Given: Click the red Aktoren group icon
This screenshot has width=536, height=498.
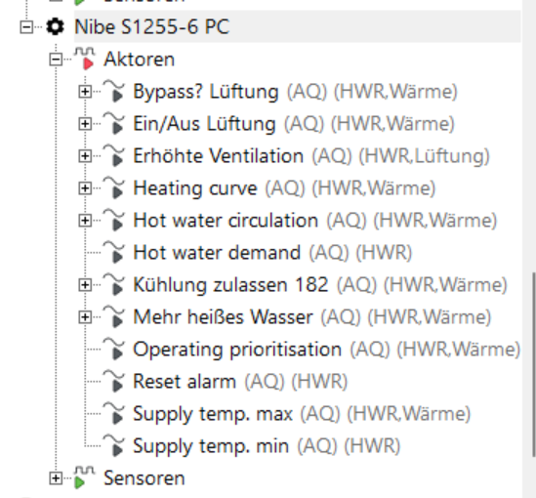Looking at the screenshot, I should click(x=85, y=59).
